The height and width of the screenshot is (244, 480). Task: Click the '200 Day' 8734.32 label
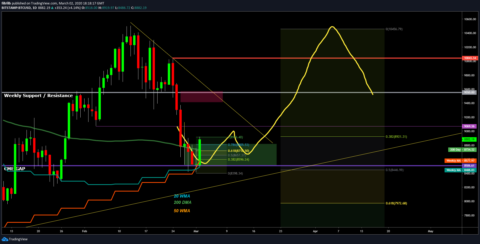click(462, 150)
